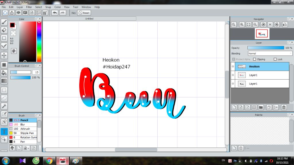The height and width of the screenshot is (165, 294).
Task: Undock the Brush Control panel
Action: click(x=36, y=66)
